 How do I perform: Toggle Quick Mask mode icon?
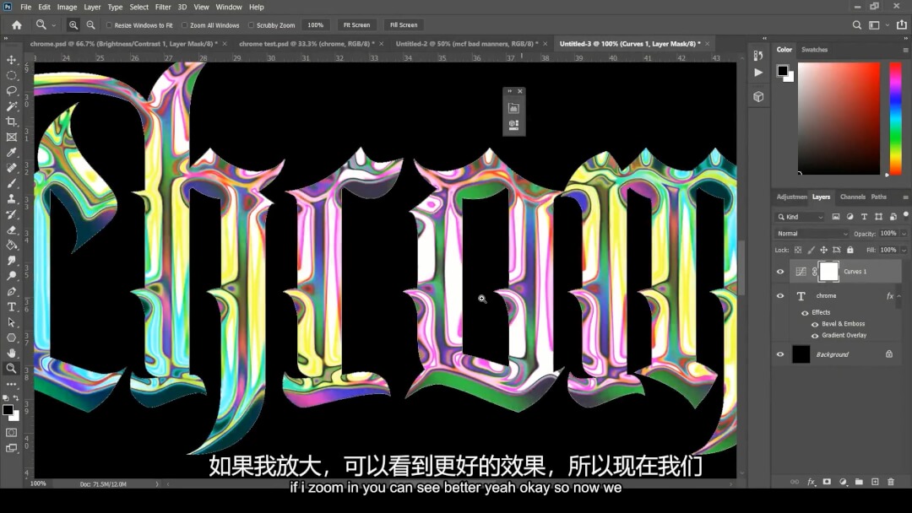tap(12, 432)
